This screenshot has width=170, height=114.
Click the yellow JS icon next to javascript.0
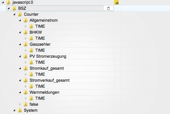[116, 2]
